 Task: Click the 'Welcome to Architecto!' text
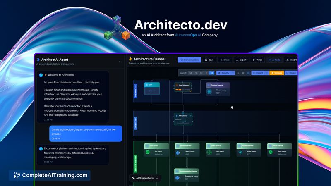pos(61,75)
